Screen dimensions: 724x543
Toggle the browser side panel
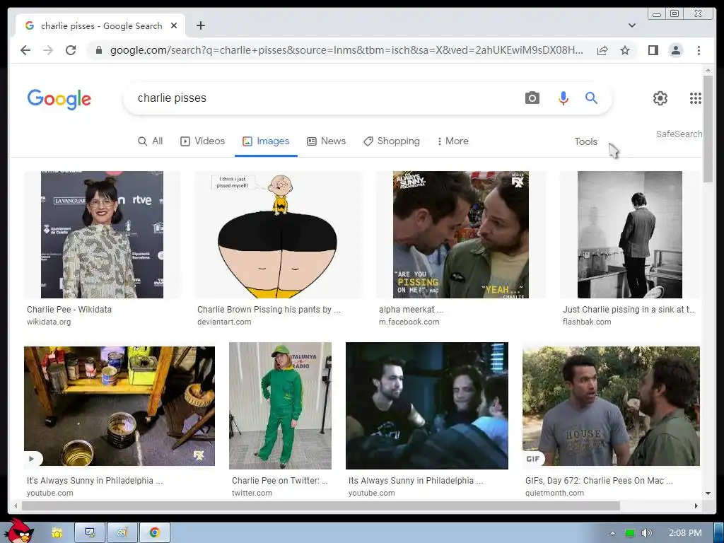click(653, 50)
